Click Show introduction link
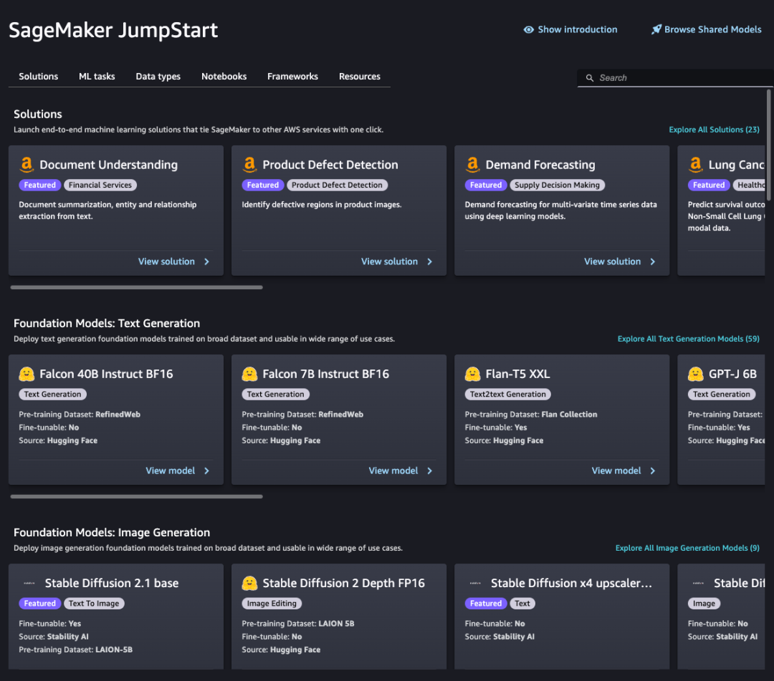 point(577,29)
